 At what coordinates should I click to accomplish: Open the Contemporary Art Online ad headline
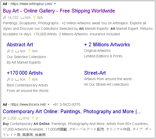pyautogui.click(x=72, y=111)
